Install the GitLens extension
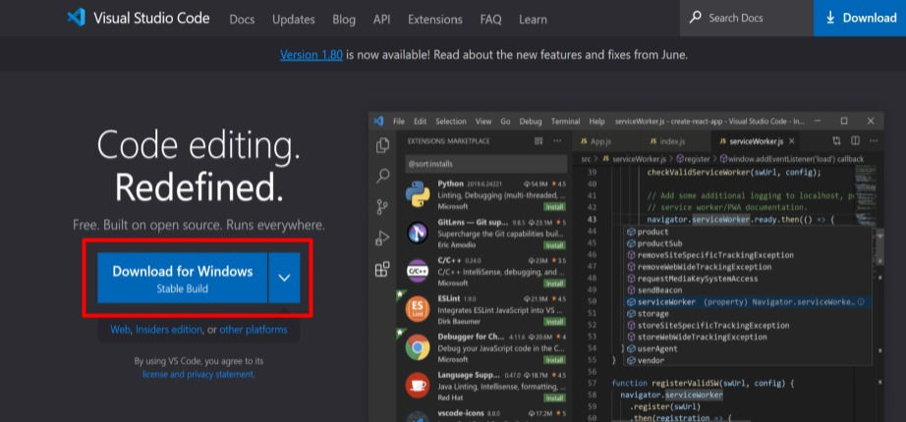 pos(554,245)
